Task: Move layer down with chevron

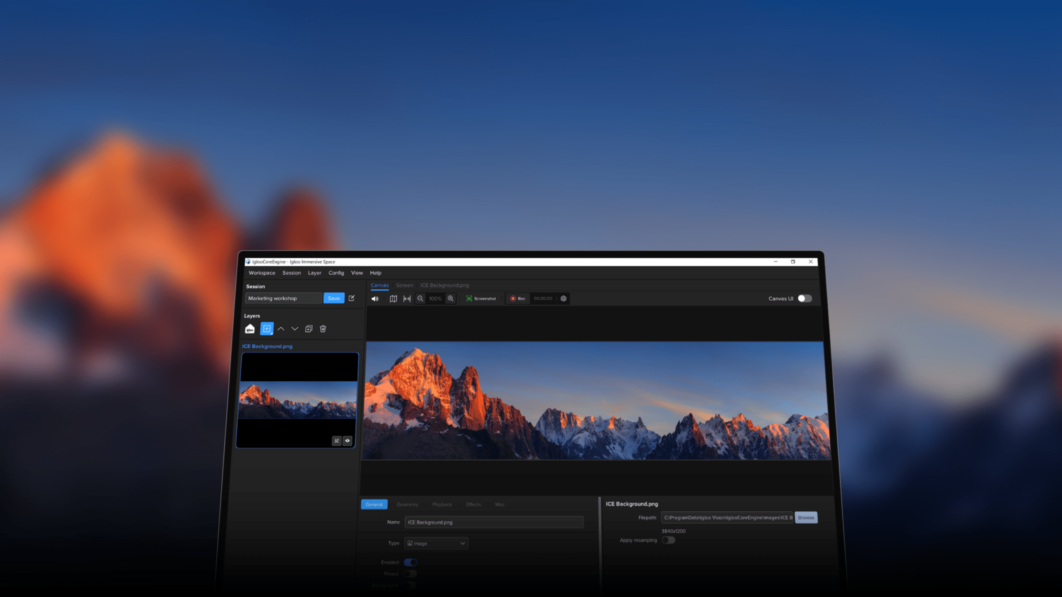Action: coord(295,329)
